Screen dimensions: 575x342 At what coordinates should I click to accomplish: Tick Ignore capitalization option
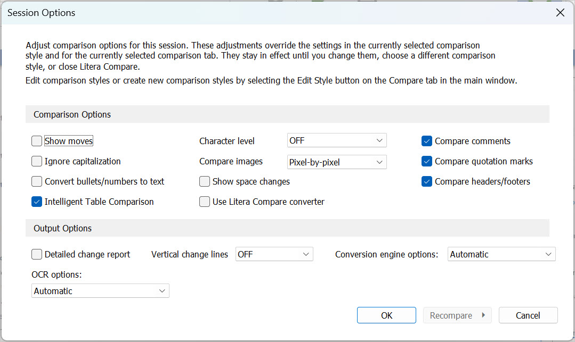[37, 161]
